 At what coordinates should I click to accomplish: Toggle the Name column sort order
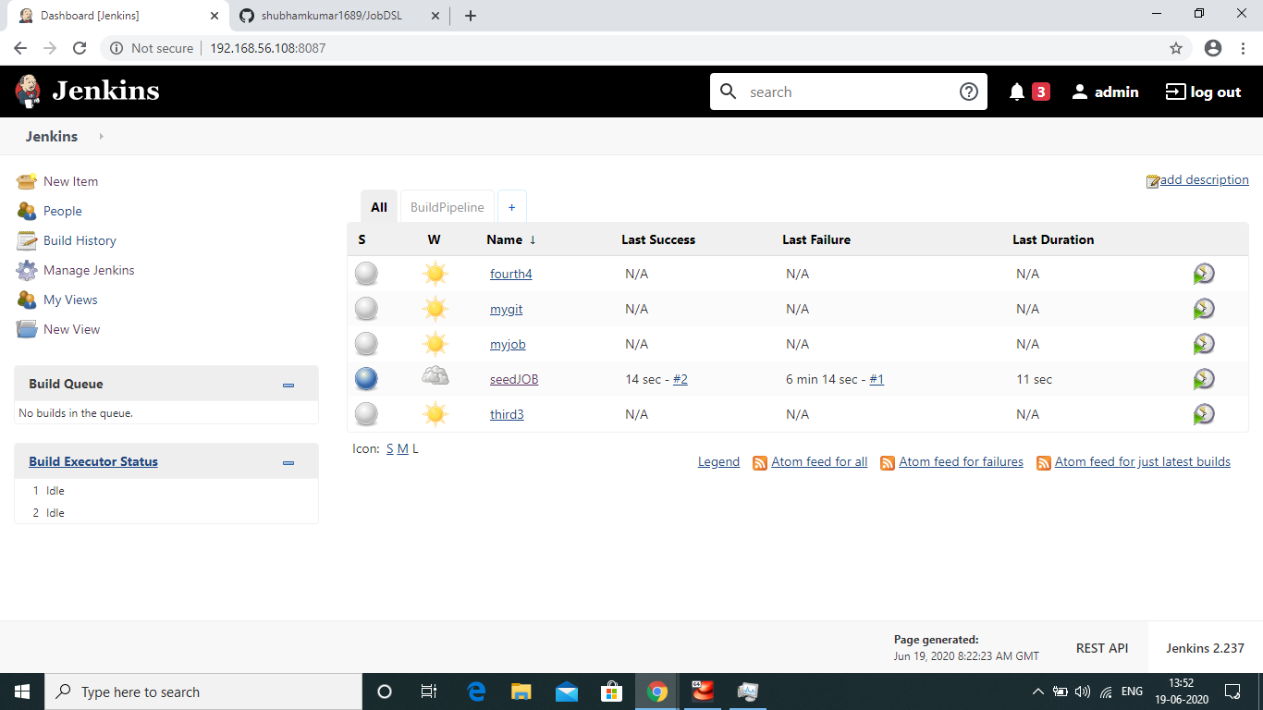coord(506,239)
